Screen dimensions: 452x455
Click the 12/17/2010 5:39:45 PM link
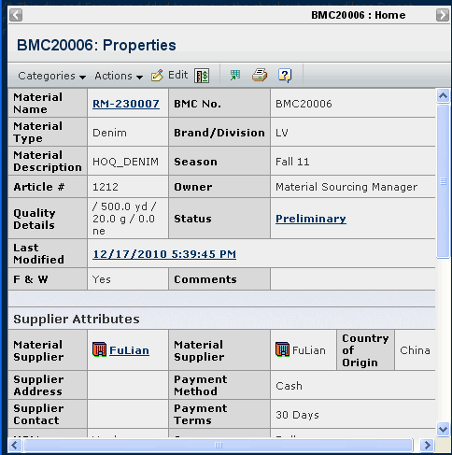point(164,254)
